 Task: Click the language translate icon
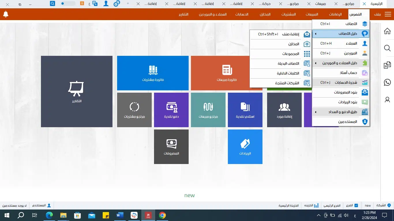pyautogui.click(x=95, y=4)
